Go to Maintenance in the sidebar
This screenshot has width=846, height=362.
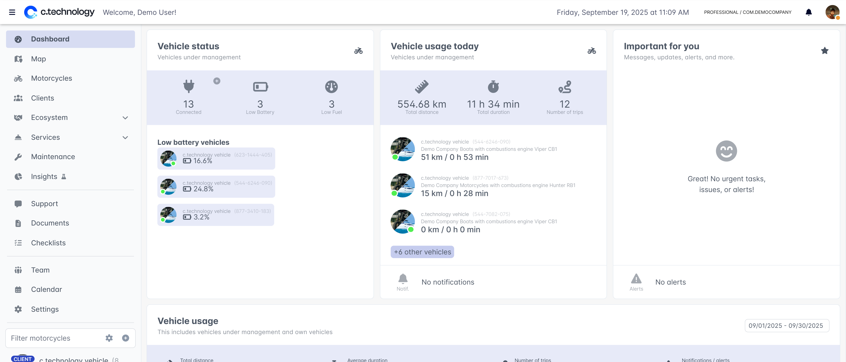point(53,157)
